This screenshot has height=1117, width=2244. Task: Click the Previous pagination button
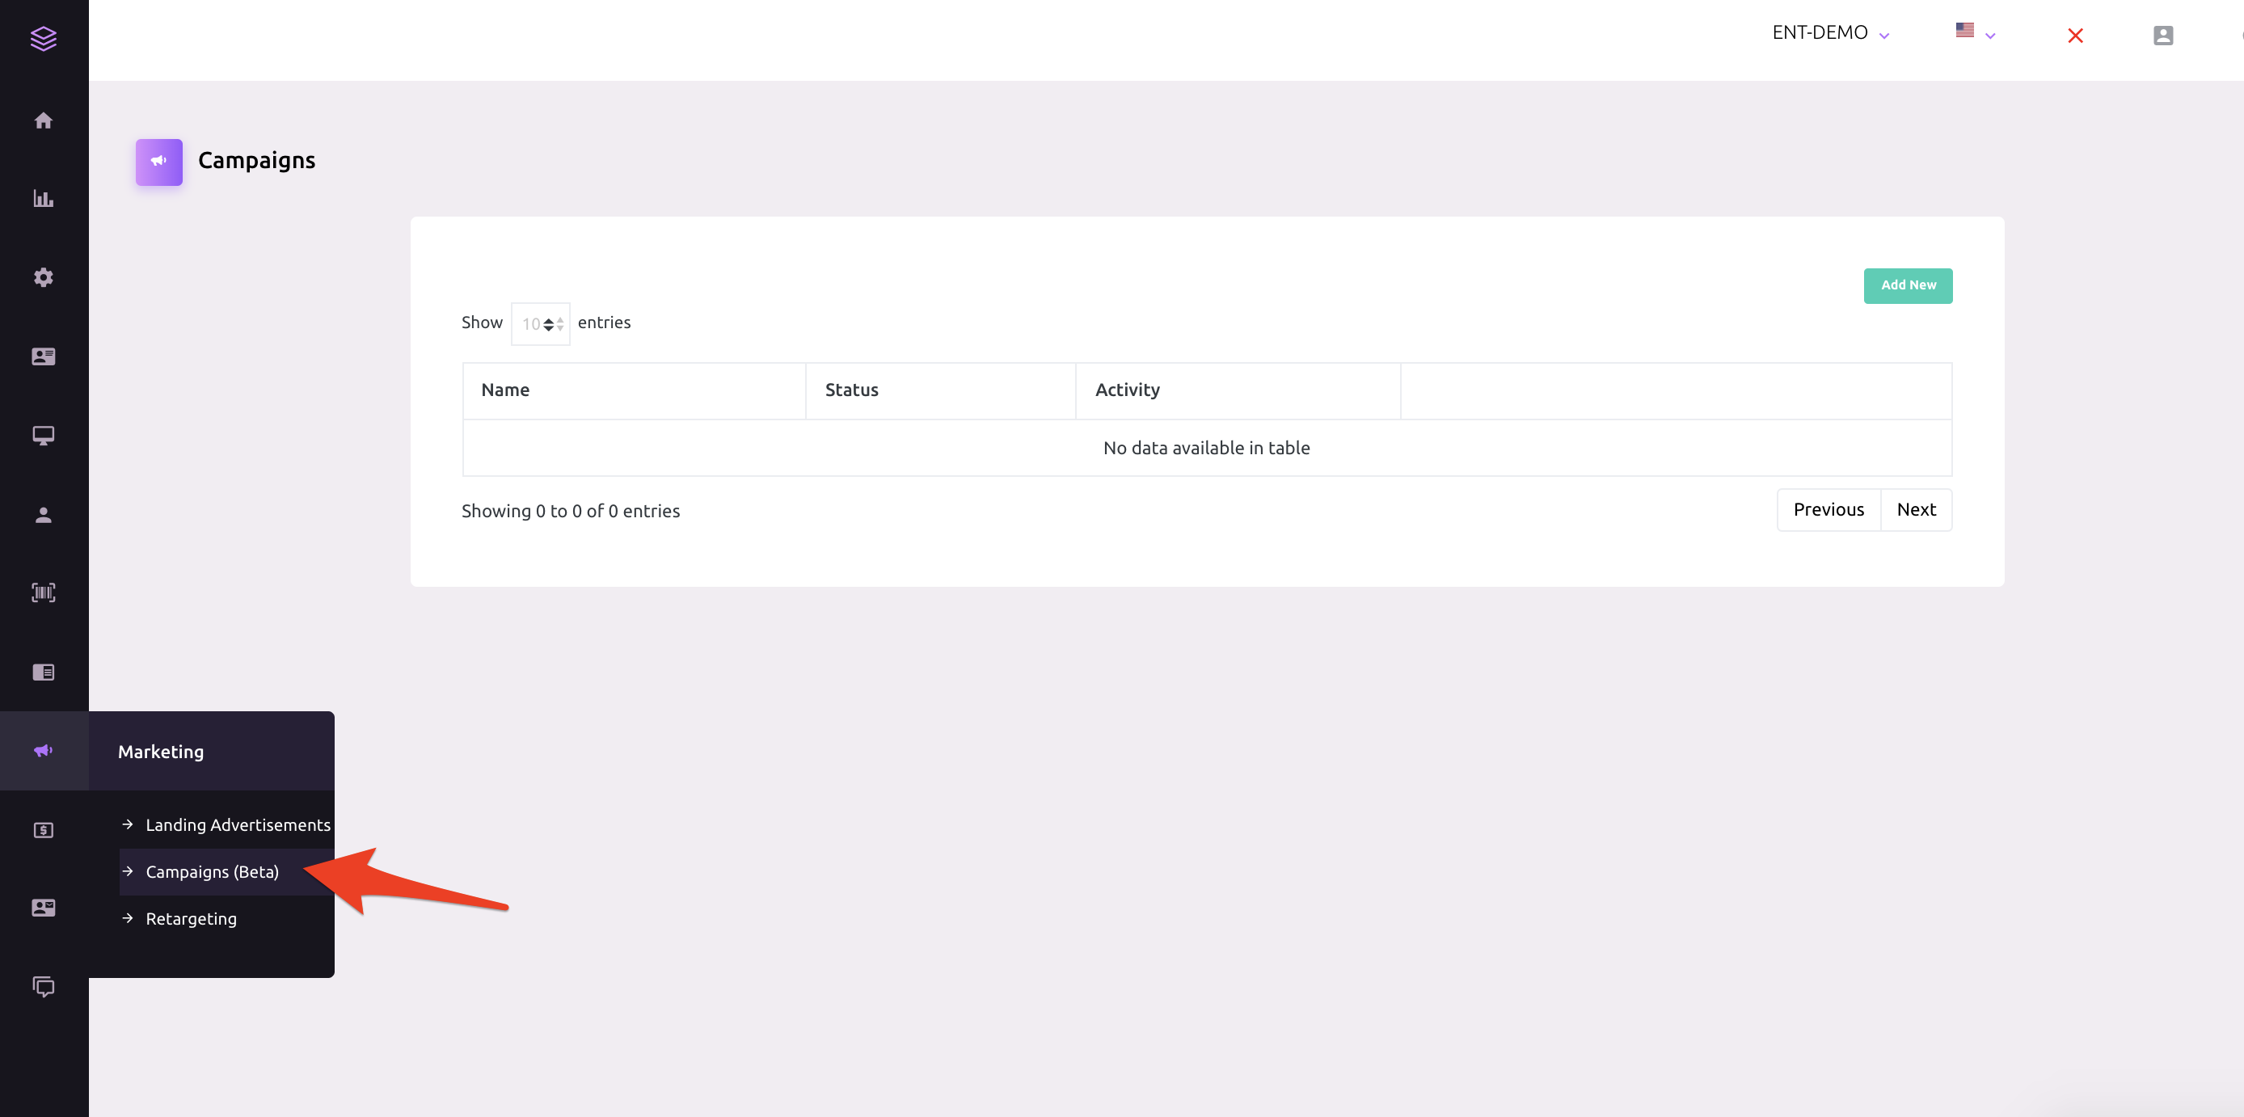[1829, 510]
